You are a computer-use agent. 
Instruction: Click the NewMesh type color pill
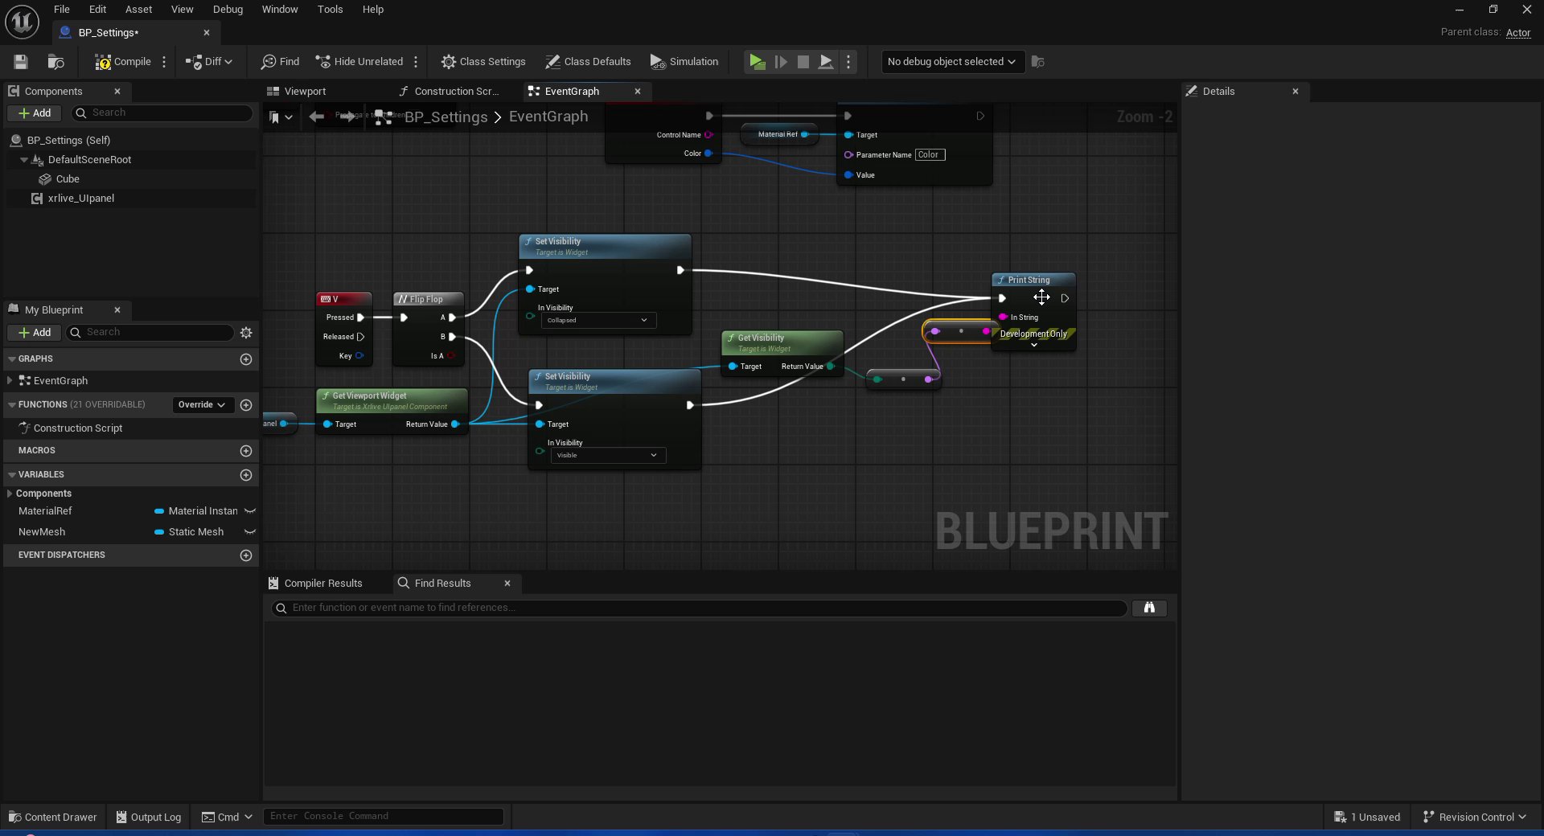coord(159,532)
